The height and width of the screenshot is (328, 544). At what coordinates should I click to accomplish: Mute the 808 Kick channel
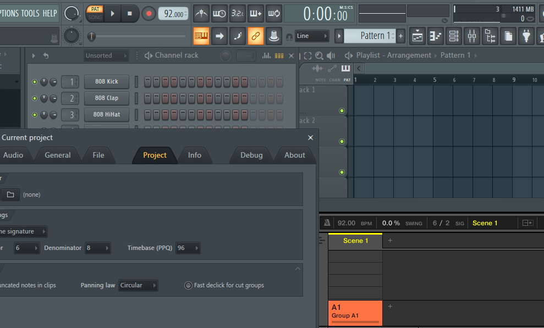pyautogui.click(x=35, y=82)
